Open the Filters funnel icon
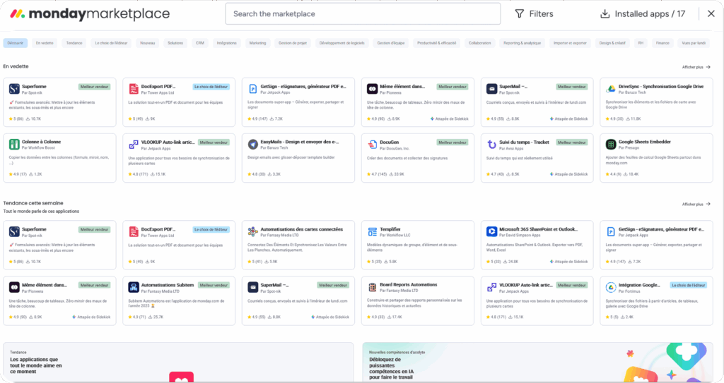This screenshot has height=383, width=724. point(520,14)
